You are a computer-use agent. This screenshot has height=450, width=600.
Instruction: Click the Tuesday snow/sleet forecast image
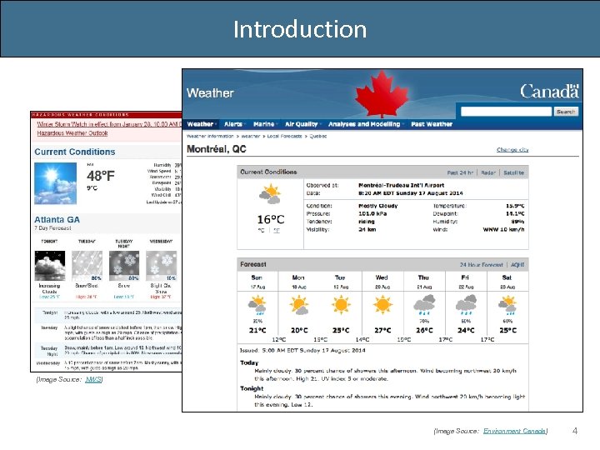87,266
